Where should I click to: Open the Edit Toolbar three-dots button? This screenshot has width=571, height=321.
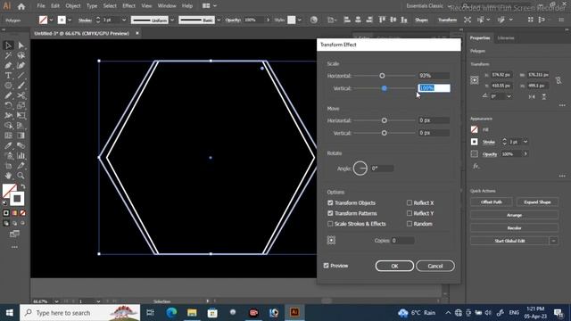pyautogui.click(x=14, y=247)
